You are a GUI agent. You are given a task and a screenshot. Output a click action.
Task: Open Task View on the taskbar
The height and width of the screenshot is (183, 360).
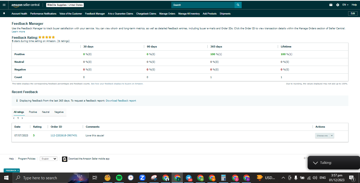pyautogui.click(x=95, y=178)
